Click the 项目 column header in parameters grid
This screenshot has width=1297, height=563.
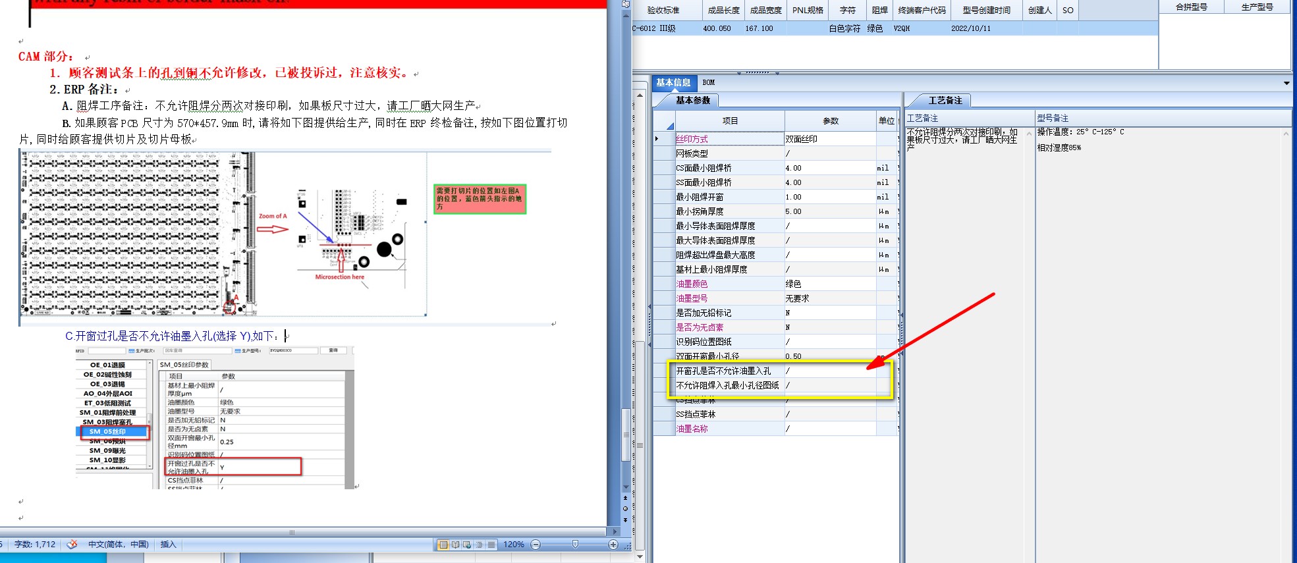(730, 121)
